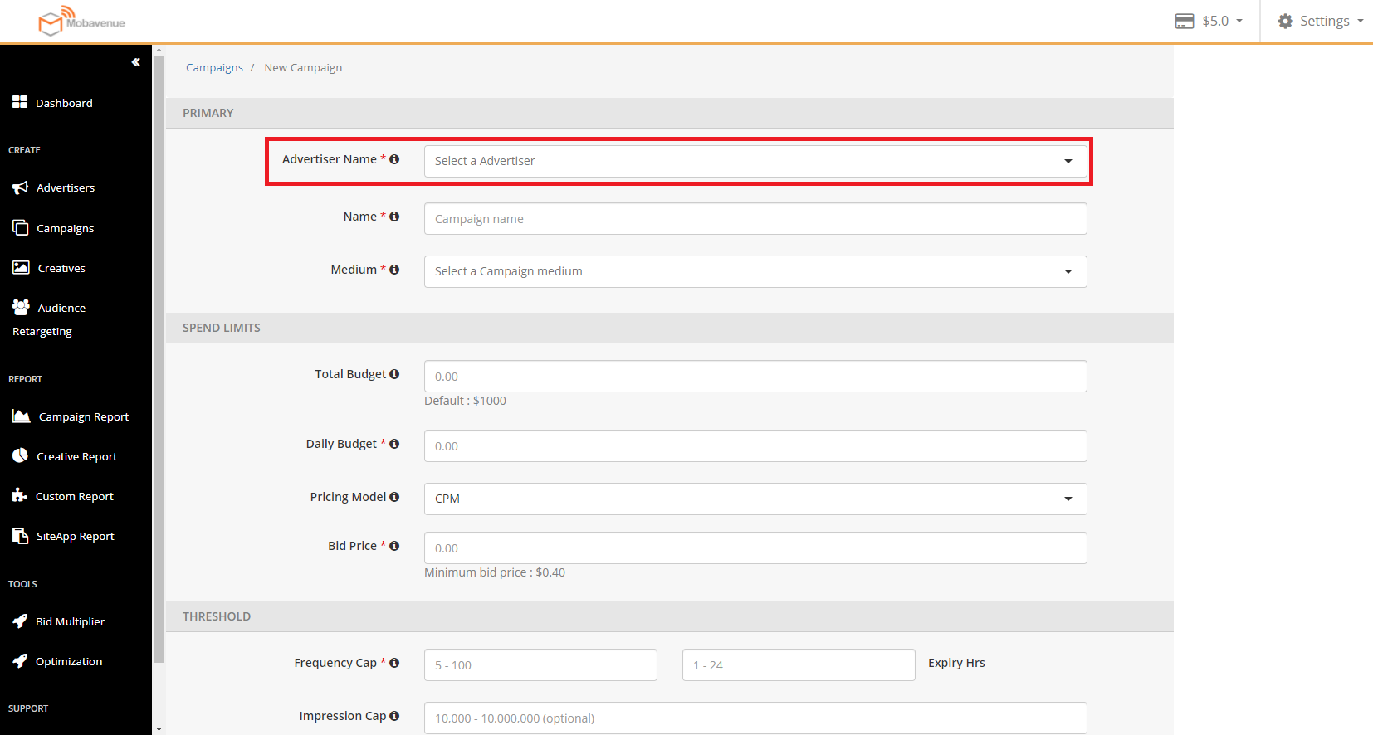The width and height of the screenshot is (1373, 735).
Task: Click the Audience Retargeting people icon
Action: [21, 307]
